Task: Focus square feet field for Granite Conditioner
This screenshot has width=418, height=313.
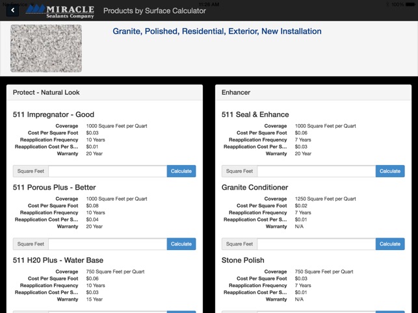Action: [317, 244]
